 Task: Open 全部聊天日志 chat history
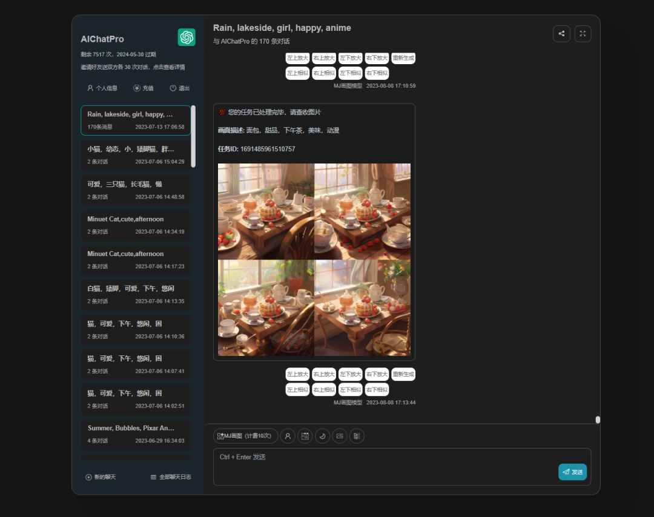[x=171, y=477]
